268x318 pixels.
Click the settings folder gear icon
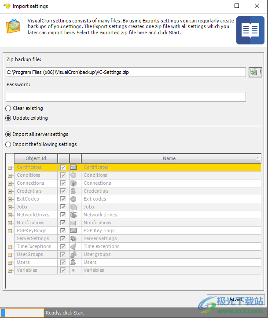[13, 26]
